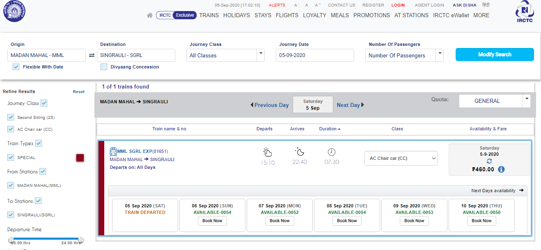Click arrow next to Next Days availability
The height and width of the screenshot is (250, 541).
(x=521, y=190)
